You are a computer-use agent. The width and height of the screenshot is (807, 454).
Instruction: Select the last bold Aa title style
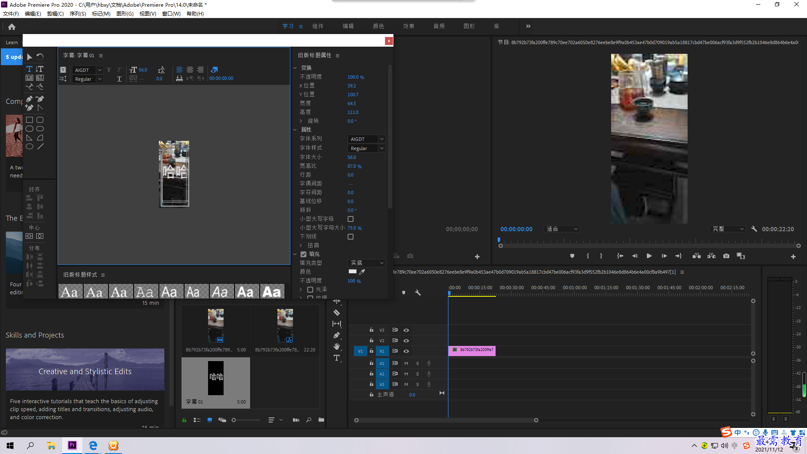[272, 292]
